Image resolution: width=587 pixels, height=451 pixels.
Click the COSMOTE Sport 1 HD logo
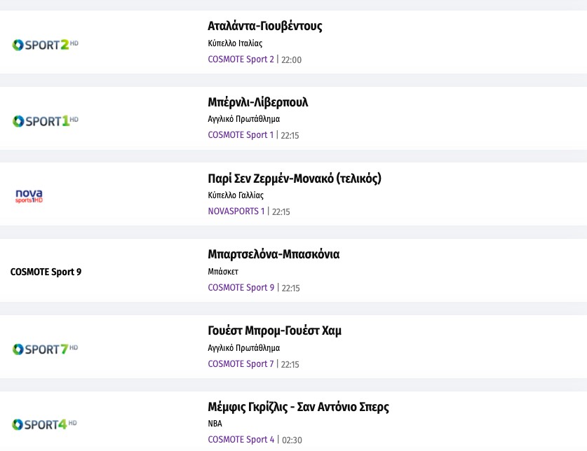pos(45,120)
